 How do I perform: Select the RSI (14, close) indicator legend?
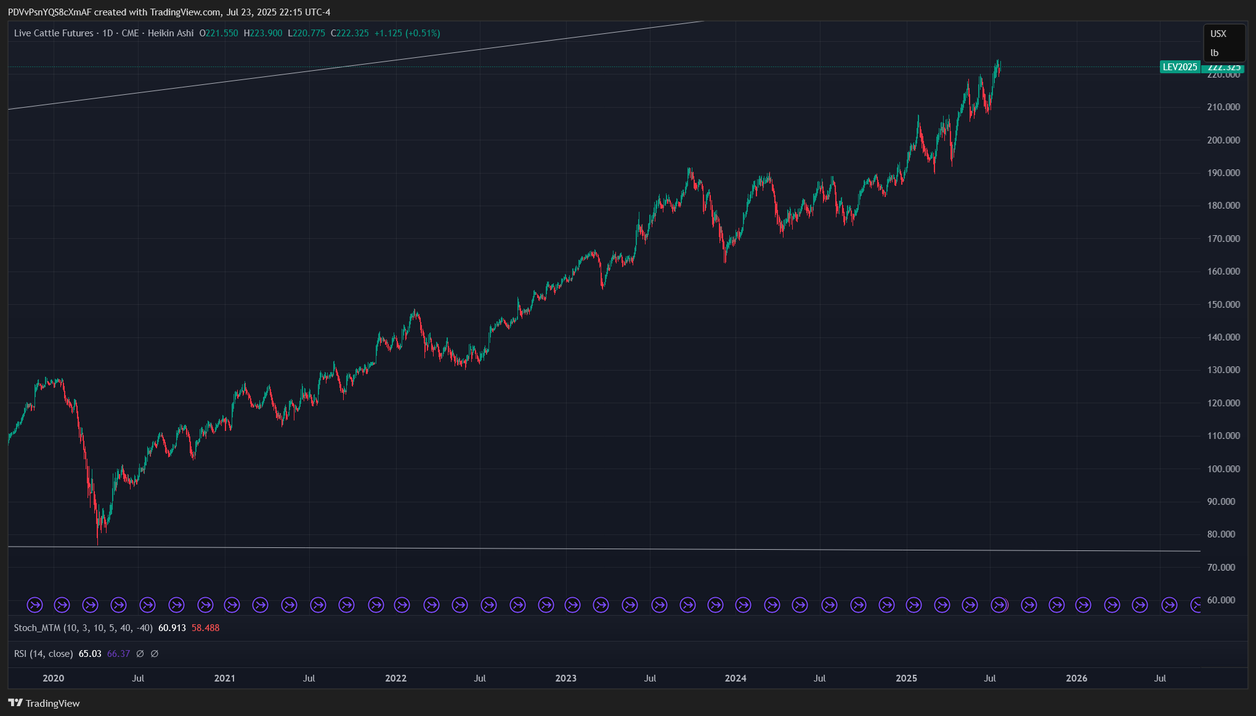tap(43, 654)
